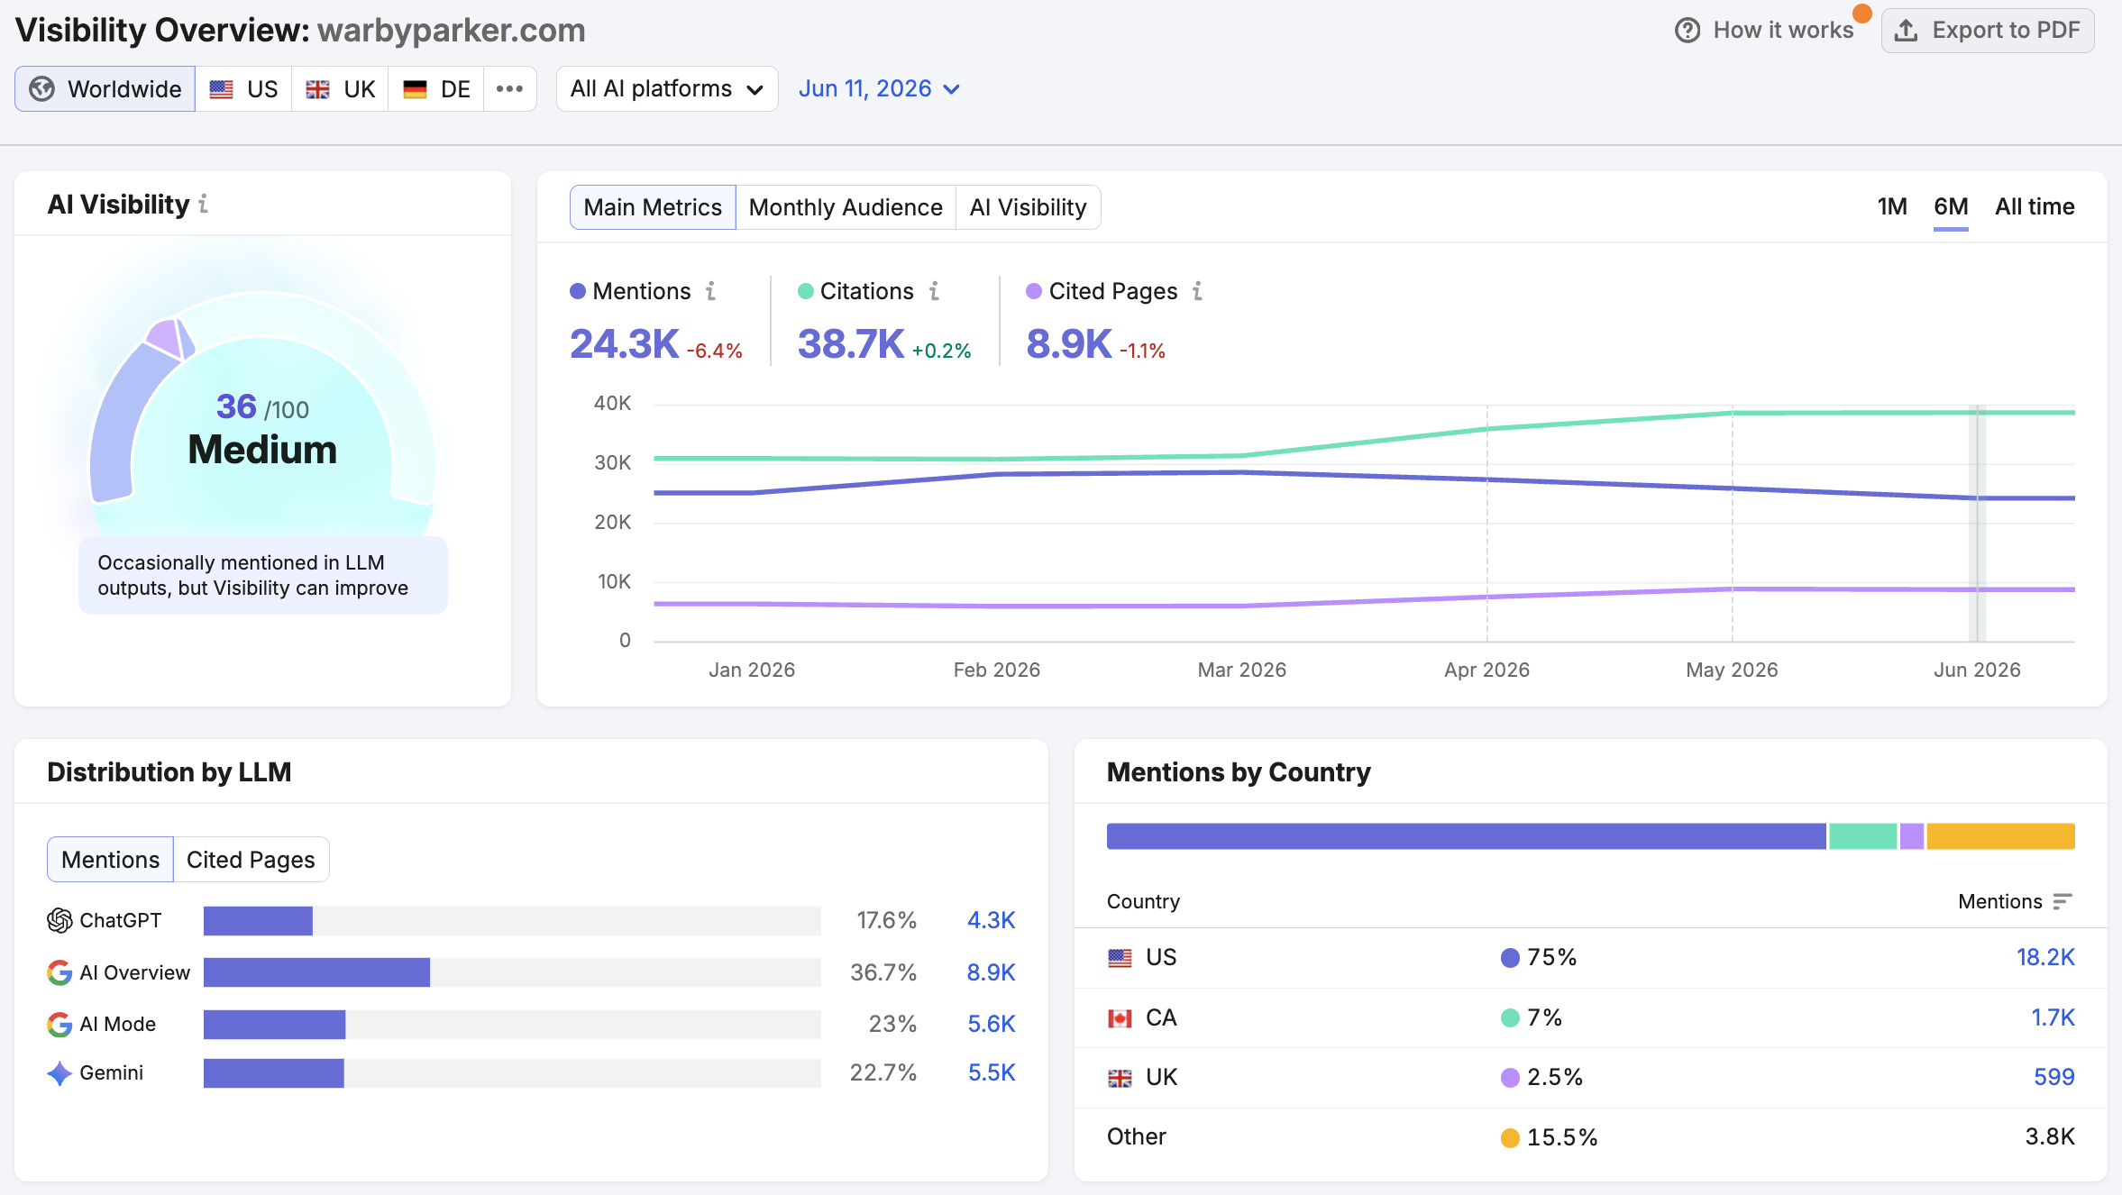
Task: Click the German flag in the region filter
Action: click(x=415, y=89)
